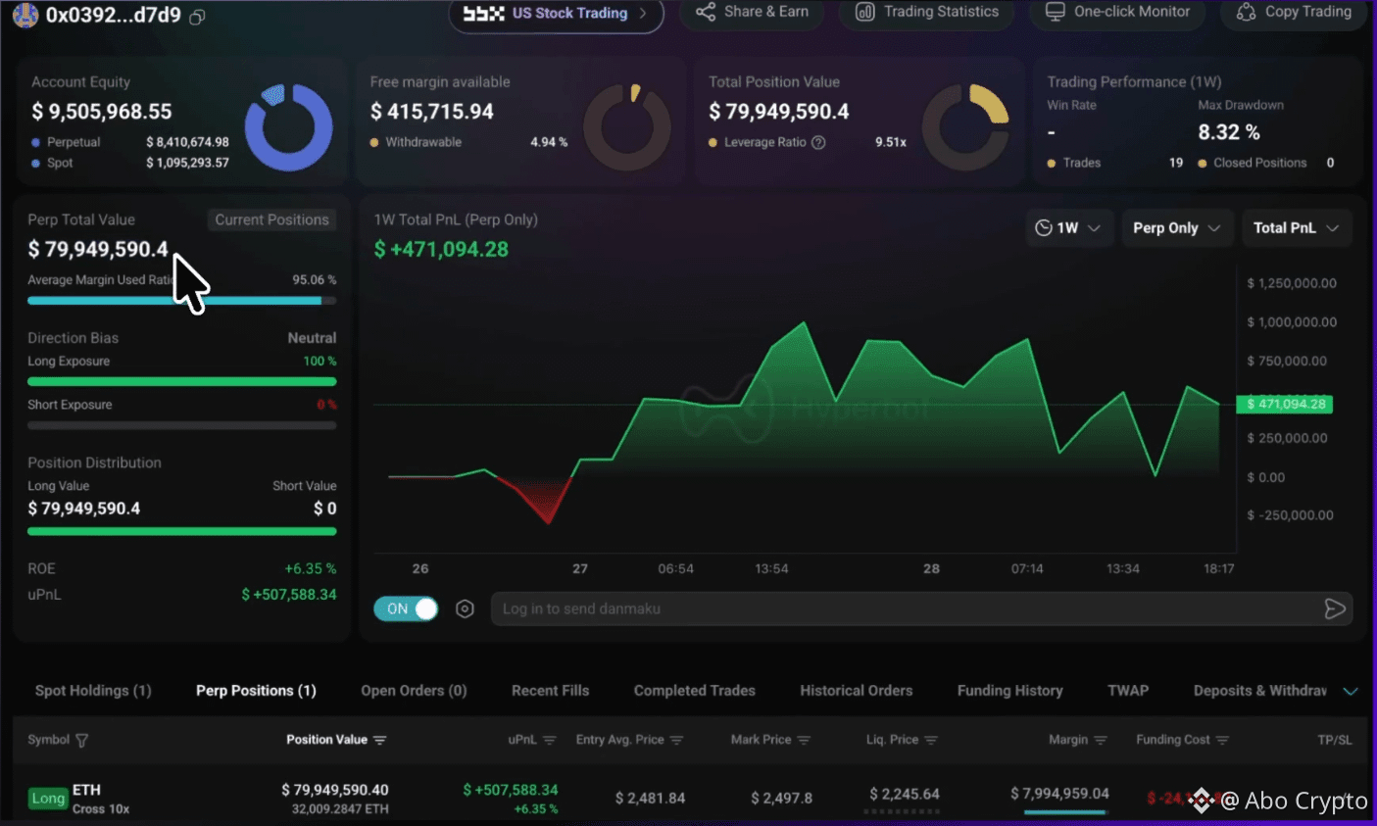Click the Average Margin Used Ratio bar
The image size is (1377, 826).
click(181, 301)
